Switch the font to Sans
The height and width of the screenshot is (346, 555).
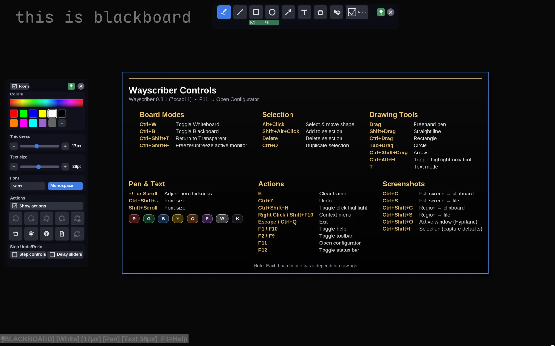27,186
